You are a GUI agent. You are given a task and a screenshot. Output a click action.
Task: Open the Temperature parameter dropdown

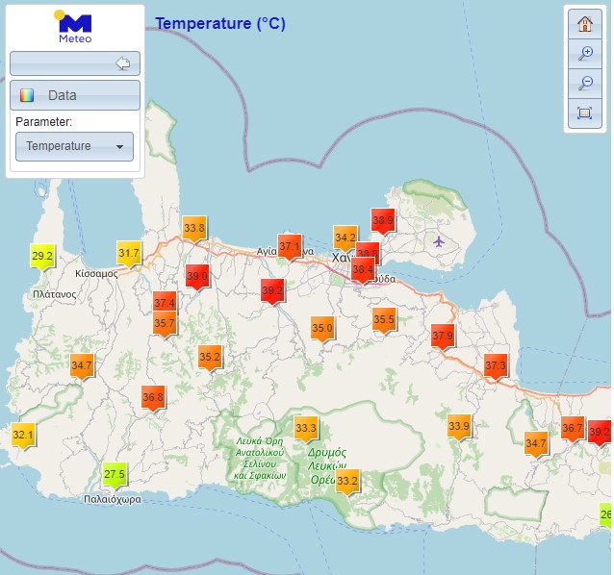pos(74,146)
